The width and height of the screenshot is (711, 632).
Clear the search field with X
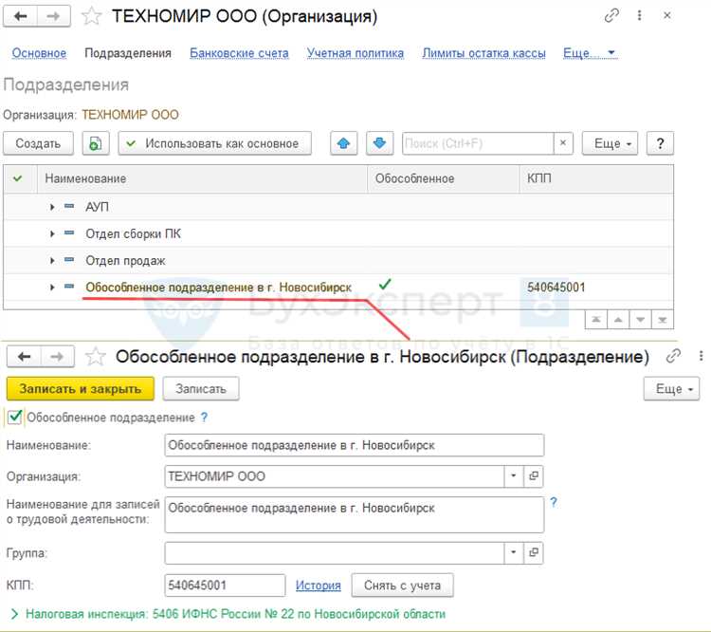pyautogui.click(x=563, y=143)
